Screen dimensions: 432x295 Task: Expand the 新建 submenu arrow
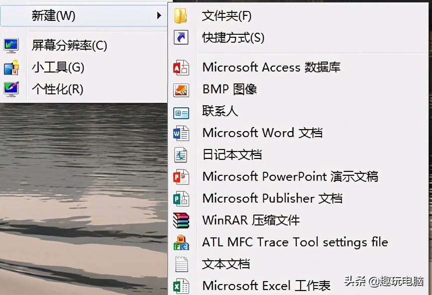[x=160, y=15]
